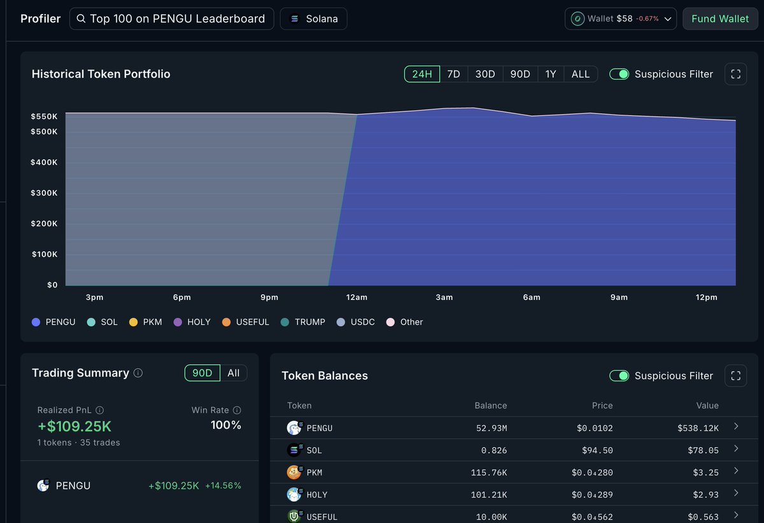Image resolution: width=764 pixels, height=523 pixels.
Task: Click HOLY token icon in Token Balances
Action: (294, 494)
